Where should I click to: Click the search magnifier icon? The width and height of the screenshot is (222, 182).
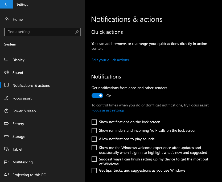(x=77, y=32)
